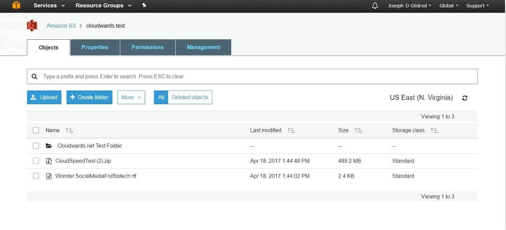Click the cloudwards.test bucket name in breadcrumb

pyautogui.click(x=105, y=25)
